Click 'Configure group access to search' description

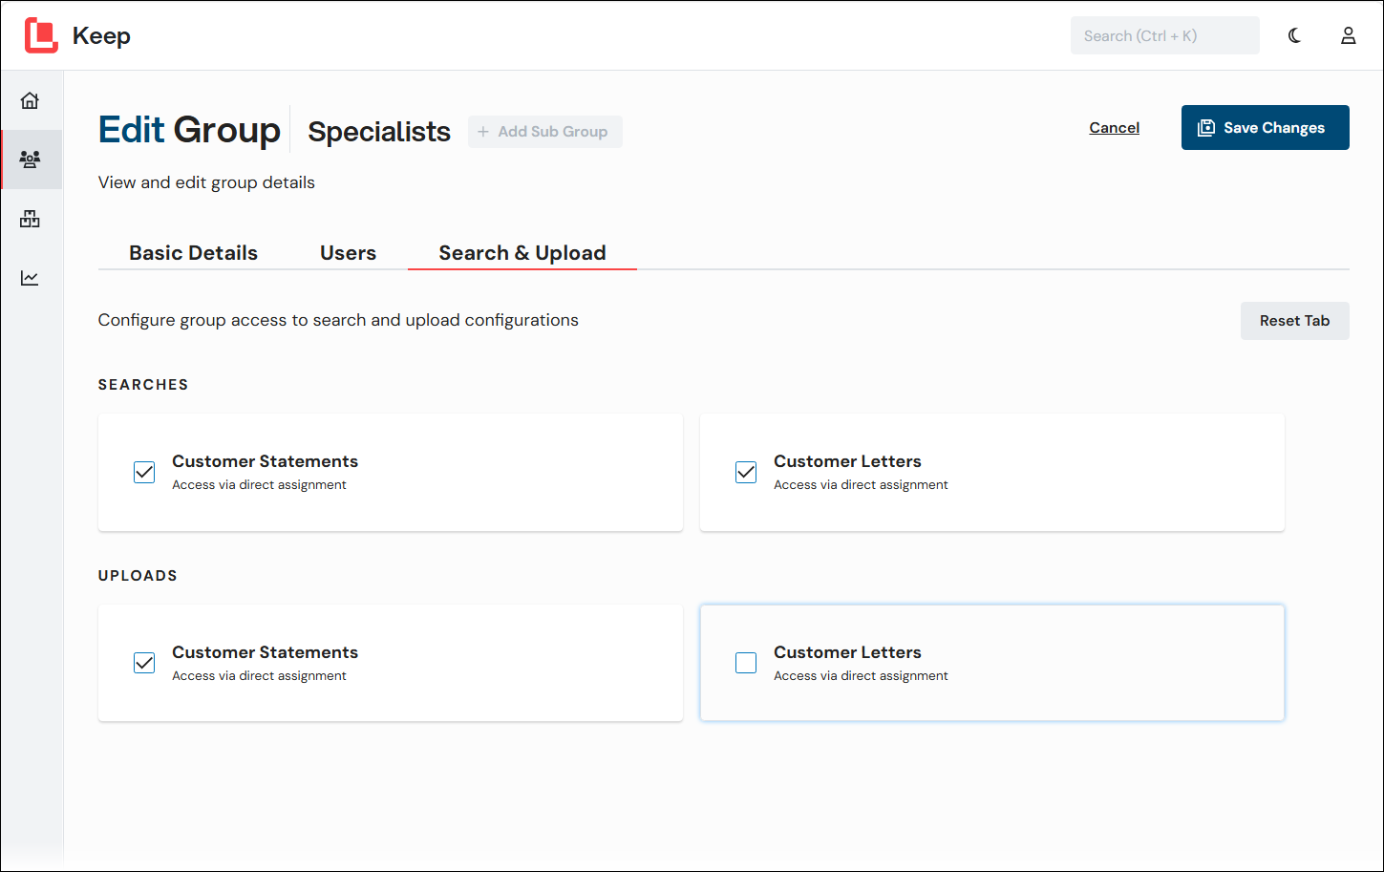click(x=338, y=320)
